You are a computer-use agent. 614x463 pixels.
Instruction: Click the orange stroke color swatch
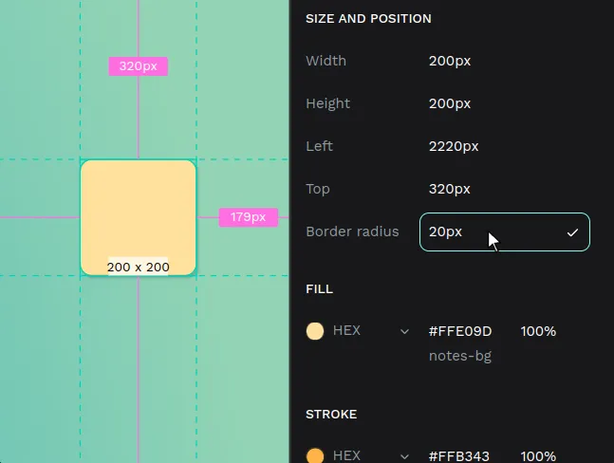pos(315,455)
